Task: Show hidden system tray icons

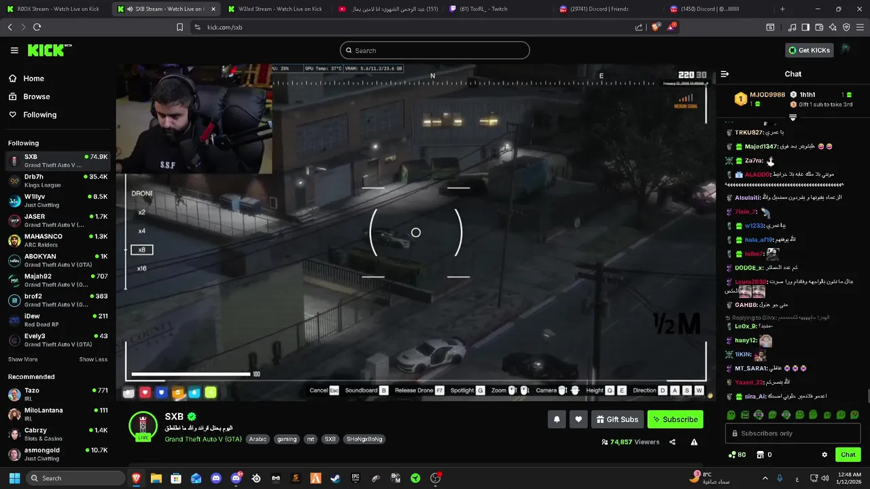Action: pyautogui.click(x=765, y=478)
